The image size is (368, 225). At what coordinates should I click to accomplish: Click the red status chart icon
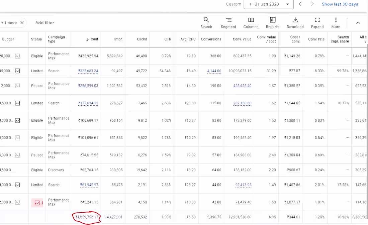[37, 203]
